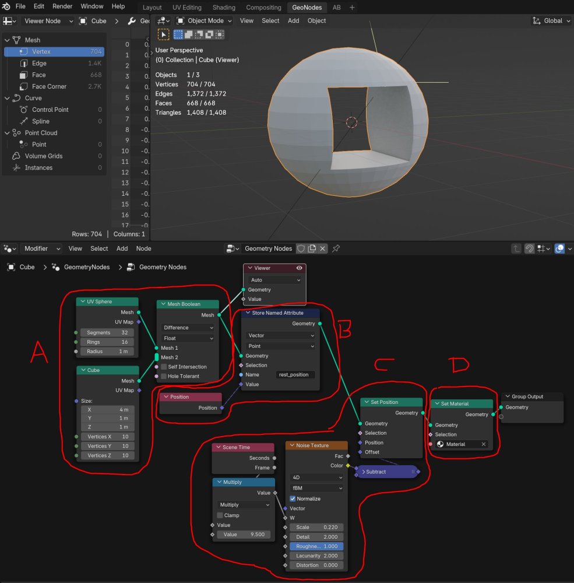The width and height of the screenshot is (574, 583).
Task: Open the Render menu
Action: coord(62,6)
